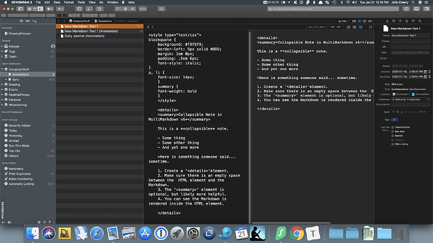
Task: Open the Instances replicants dropdown
Action: click(410, 100)
